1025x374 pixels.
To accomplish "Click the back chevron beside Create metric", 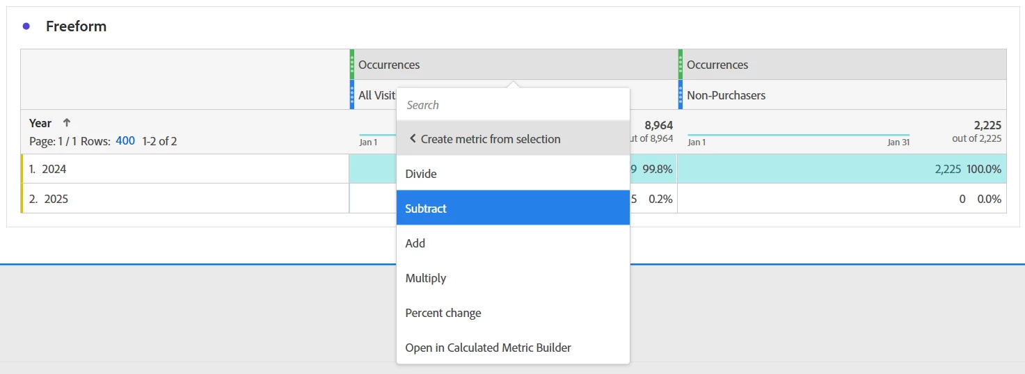I will [x=413, y=139].
